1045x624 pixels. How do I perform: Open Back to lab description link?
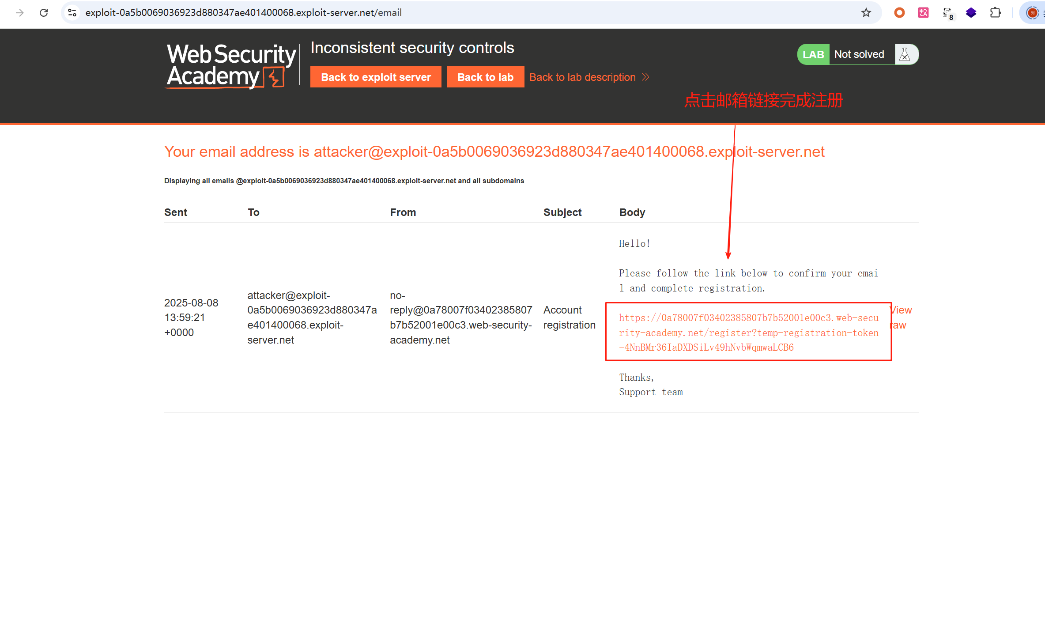(582, 77)
